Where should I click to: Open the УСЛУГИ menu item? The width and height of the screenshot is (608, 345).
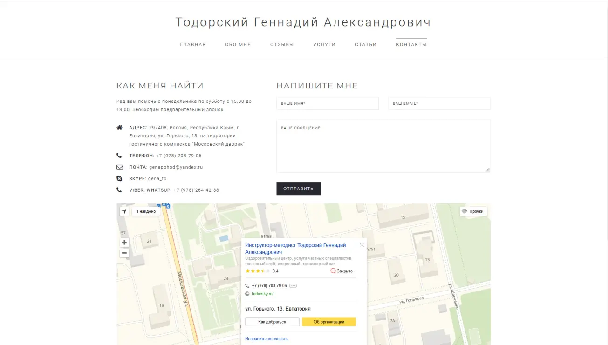coord(324,44)
